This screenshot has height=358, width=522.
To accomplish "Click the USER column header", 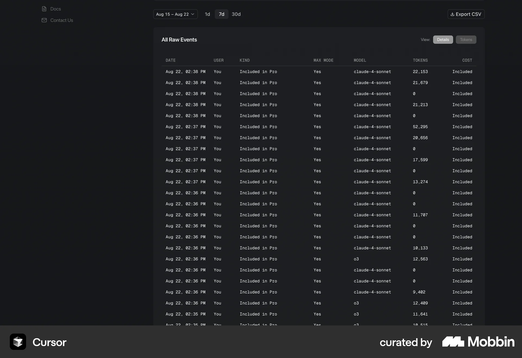I will tap(219, 60).
